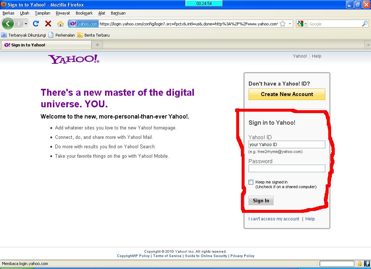
Task: Click the 00:24:54 timer display
Action: [204, 3]
